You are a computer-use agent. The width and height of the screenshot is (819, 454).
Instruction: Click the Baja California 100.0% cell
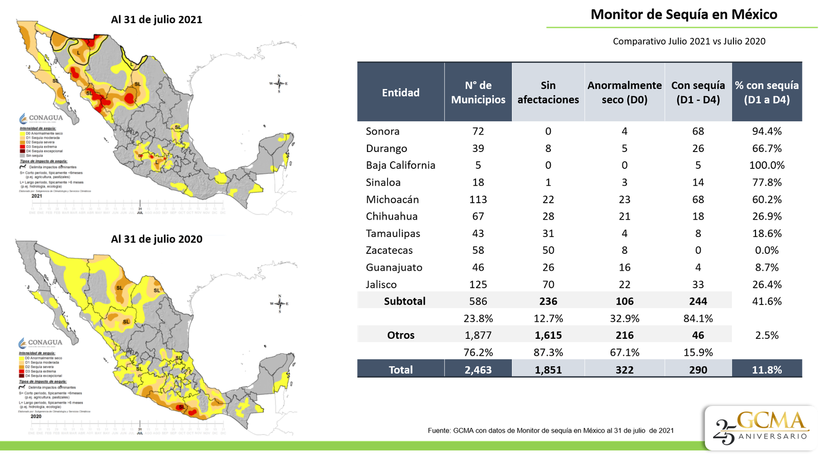(x=767, y=165)
